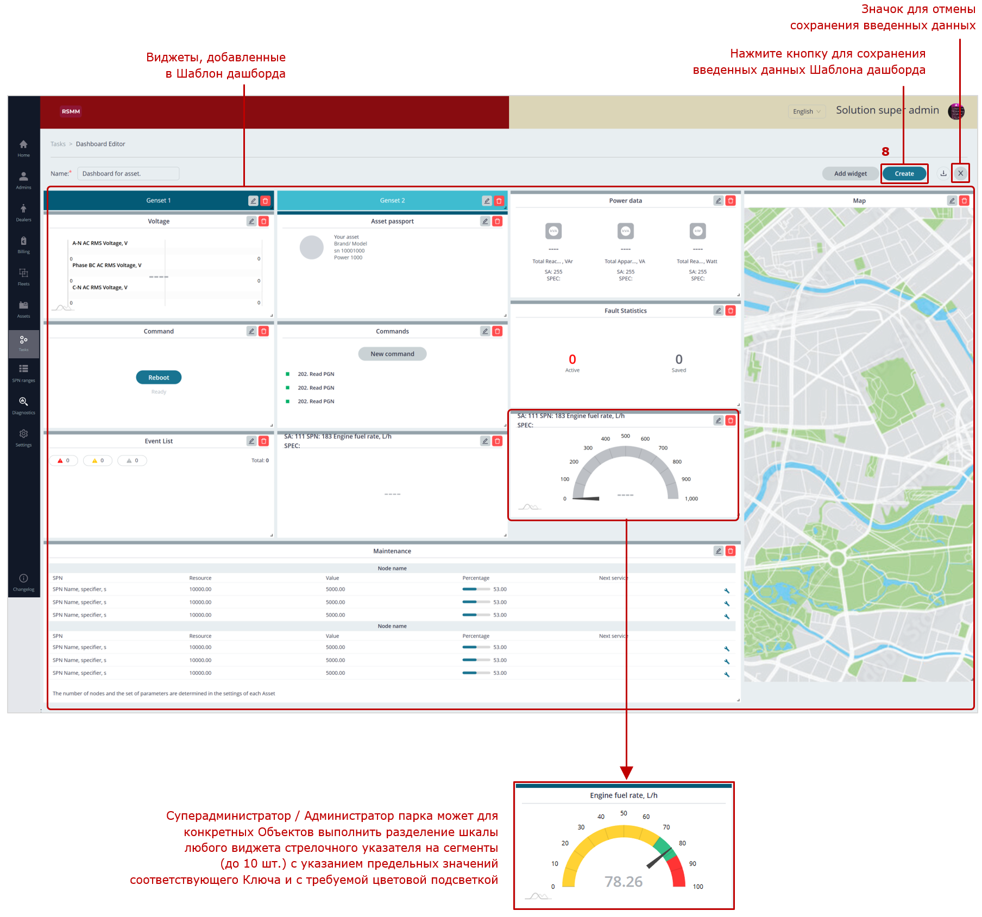Delete the Voltage widget with trash icon
This screenshot has height=917, width=982.
[x=264, y=222]
